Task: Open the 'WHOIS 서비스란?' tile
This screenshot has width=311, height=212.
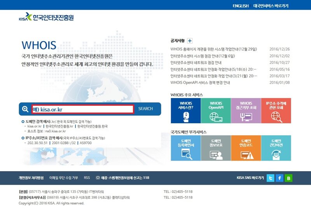Action: tap(186, 110)
